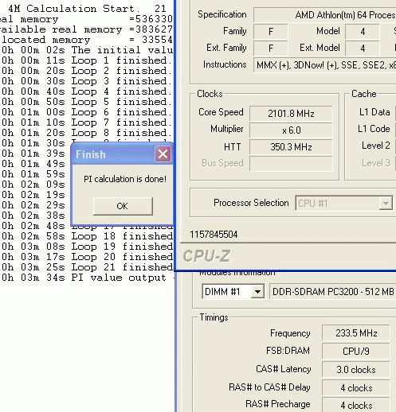Select the memory Frequency value 233.5 MHz
The width and height of the screenshot is (396, 412).
356,333
